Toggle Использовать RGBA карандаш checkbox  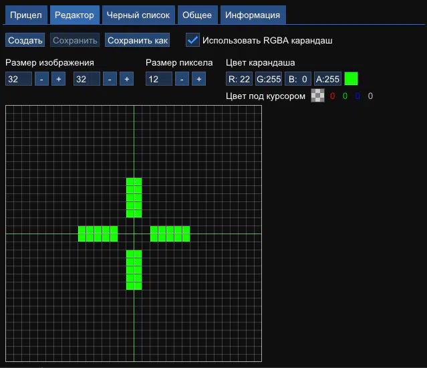pos(192,41)
